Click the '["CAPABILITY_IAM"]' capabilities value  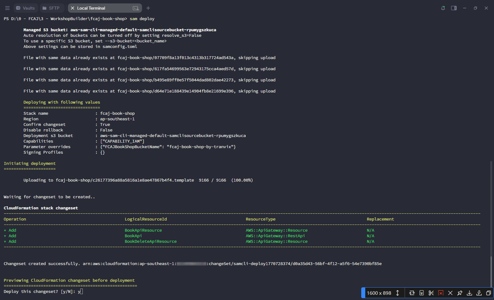(x=122, y=141)
